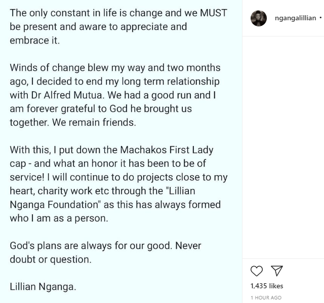This screenshot has width=324, height=303.
Task: Click the line starting "The only constant"
Action: pos(118,13)
